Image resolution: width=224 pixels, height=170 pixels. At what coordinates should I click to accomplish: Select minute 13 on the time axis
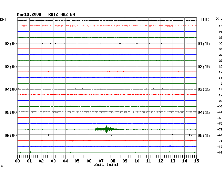click(x=173, y=161)
